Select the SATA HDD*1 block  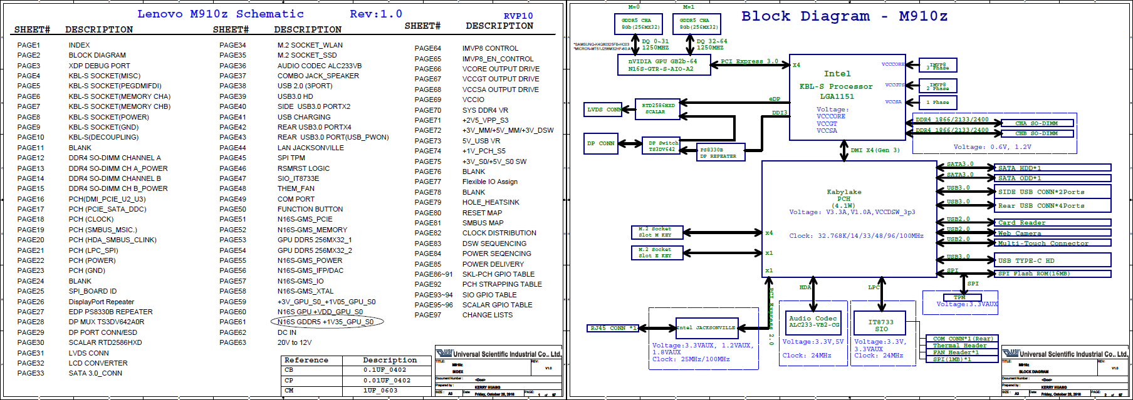click(1053, 168)
